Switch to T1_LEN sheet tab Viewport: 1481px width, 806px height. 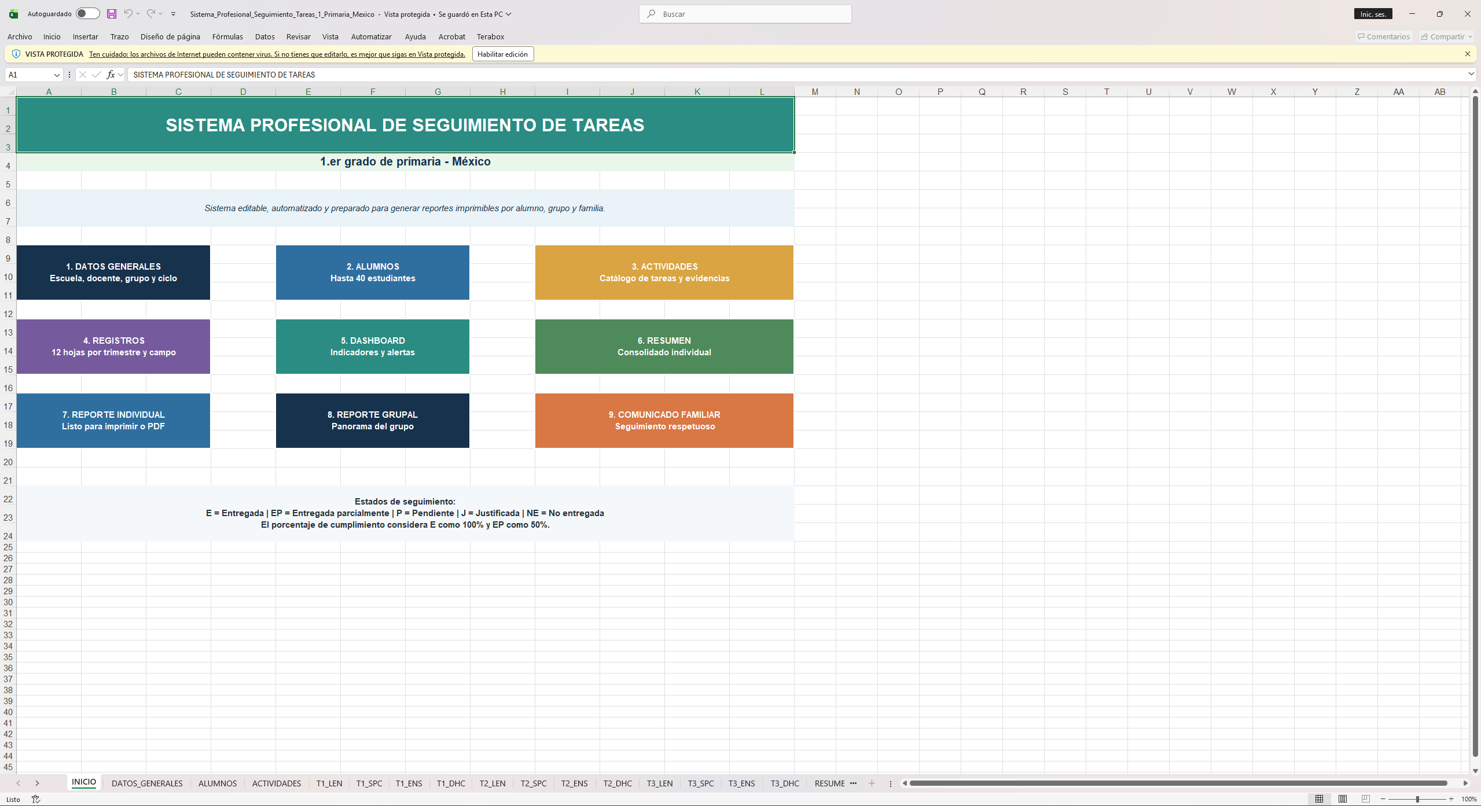click(329, 783)
